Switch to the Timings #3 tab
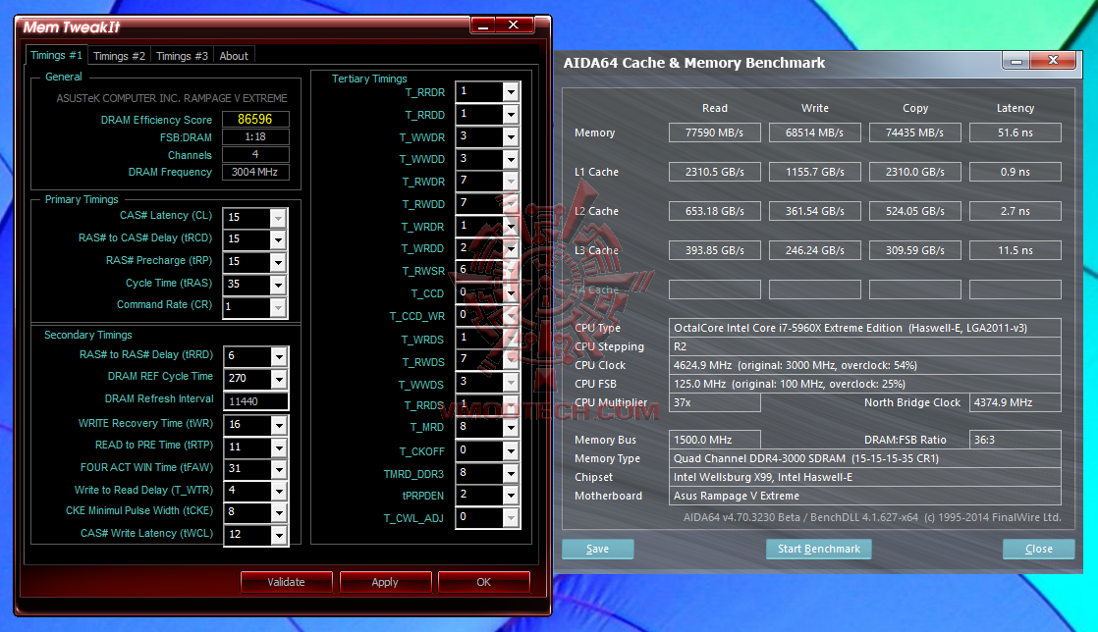Screen dimensions: 1098x632 coord(182,56)
